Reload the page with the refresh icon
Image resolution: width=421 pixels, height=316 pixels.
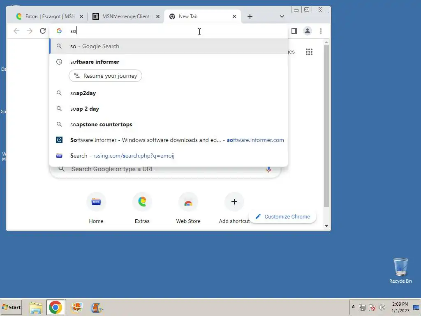43,31
